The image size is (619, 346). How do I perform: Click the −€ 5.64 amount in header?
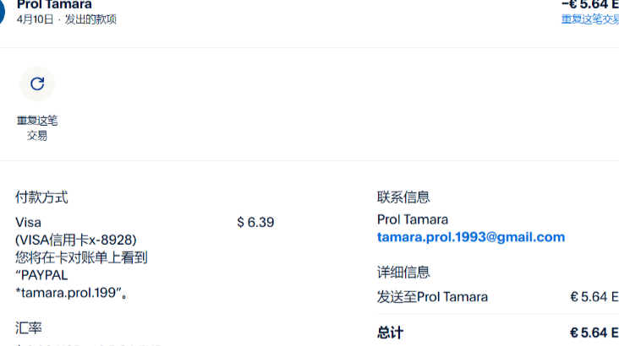[x=590, y=4]
